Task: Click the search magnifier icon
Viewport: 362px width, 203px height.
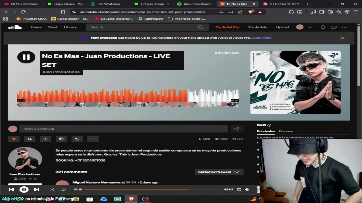Action: [x=201, y=27]
